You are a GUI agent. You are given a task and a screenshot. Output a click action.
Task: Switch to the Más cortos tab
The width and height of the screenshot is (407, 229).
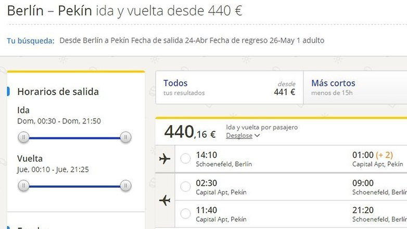[x=355, y=87]
